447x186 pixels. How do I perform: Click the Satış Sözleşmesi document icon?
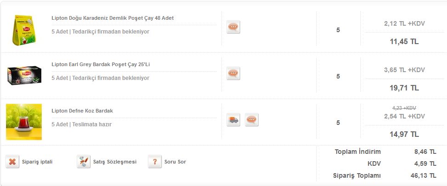(84, 162)
